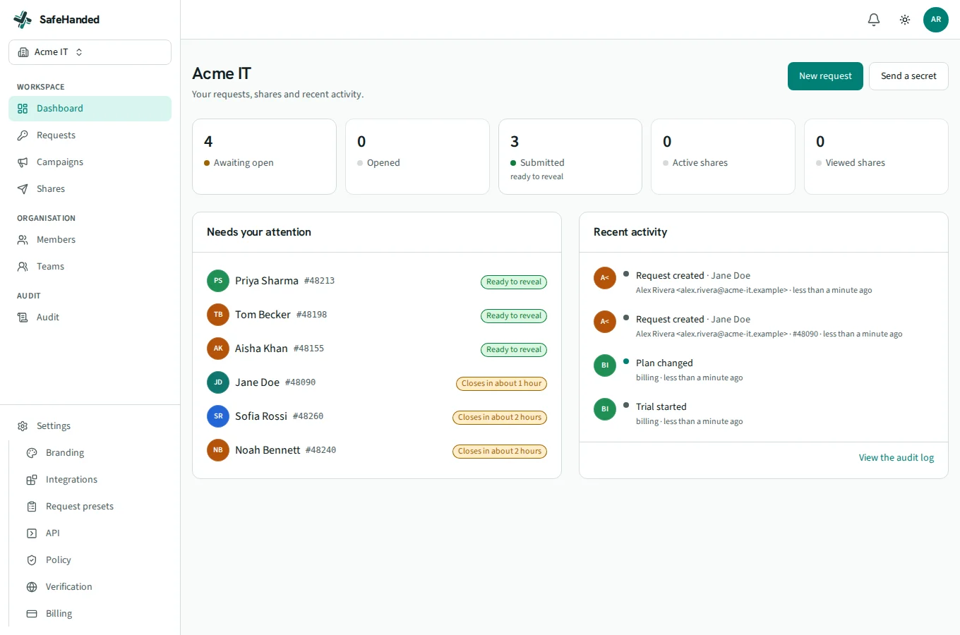
Task: Open Campaigns from the sidebar
Action: tap(90, 162)
